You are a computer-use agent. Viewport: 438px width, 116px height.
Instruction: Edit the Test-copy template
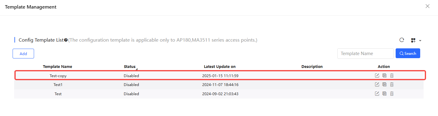click(377, 76)
